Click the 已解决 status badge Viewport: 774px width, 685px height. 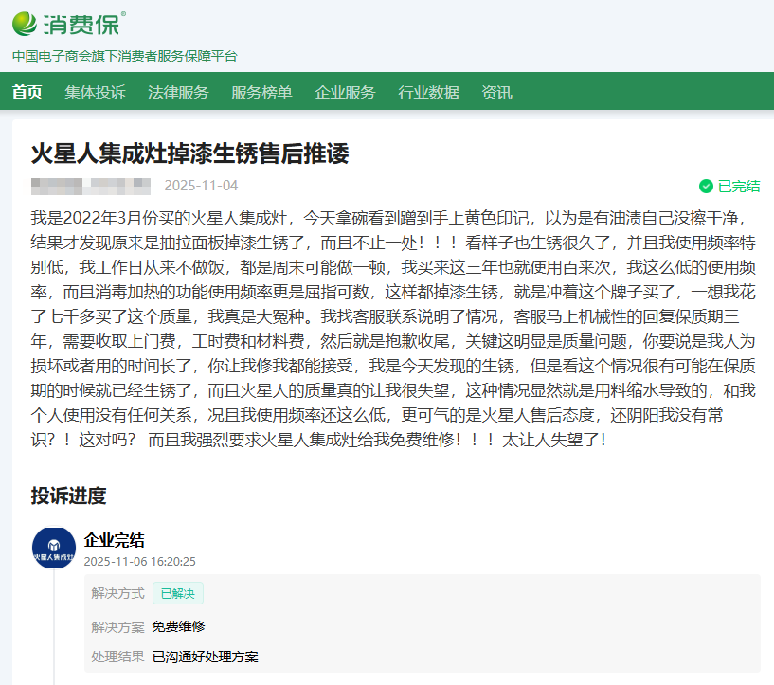(177, 593)
